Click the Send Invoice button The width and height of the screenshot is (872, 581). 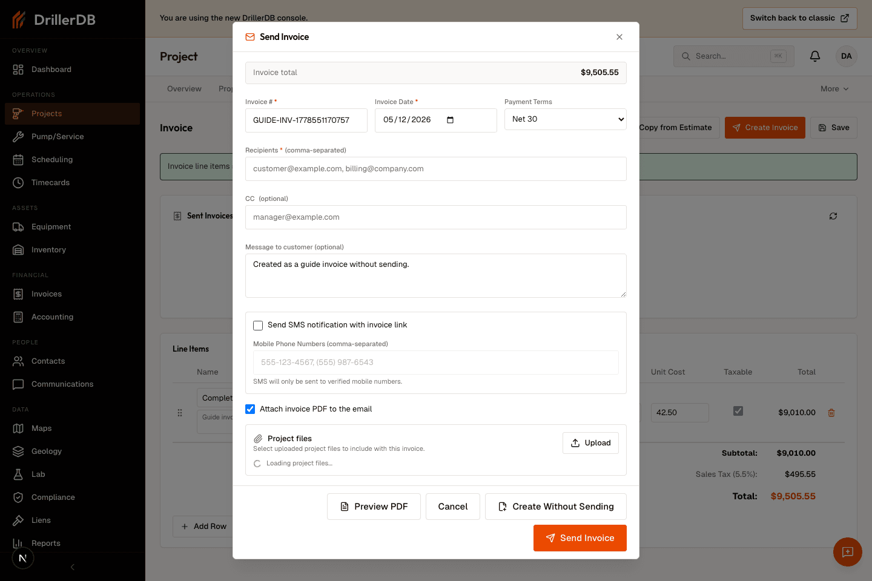pyautogui.click(x=580, y=538)
